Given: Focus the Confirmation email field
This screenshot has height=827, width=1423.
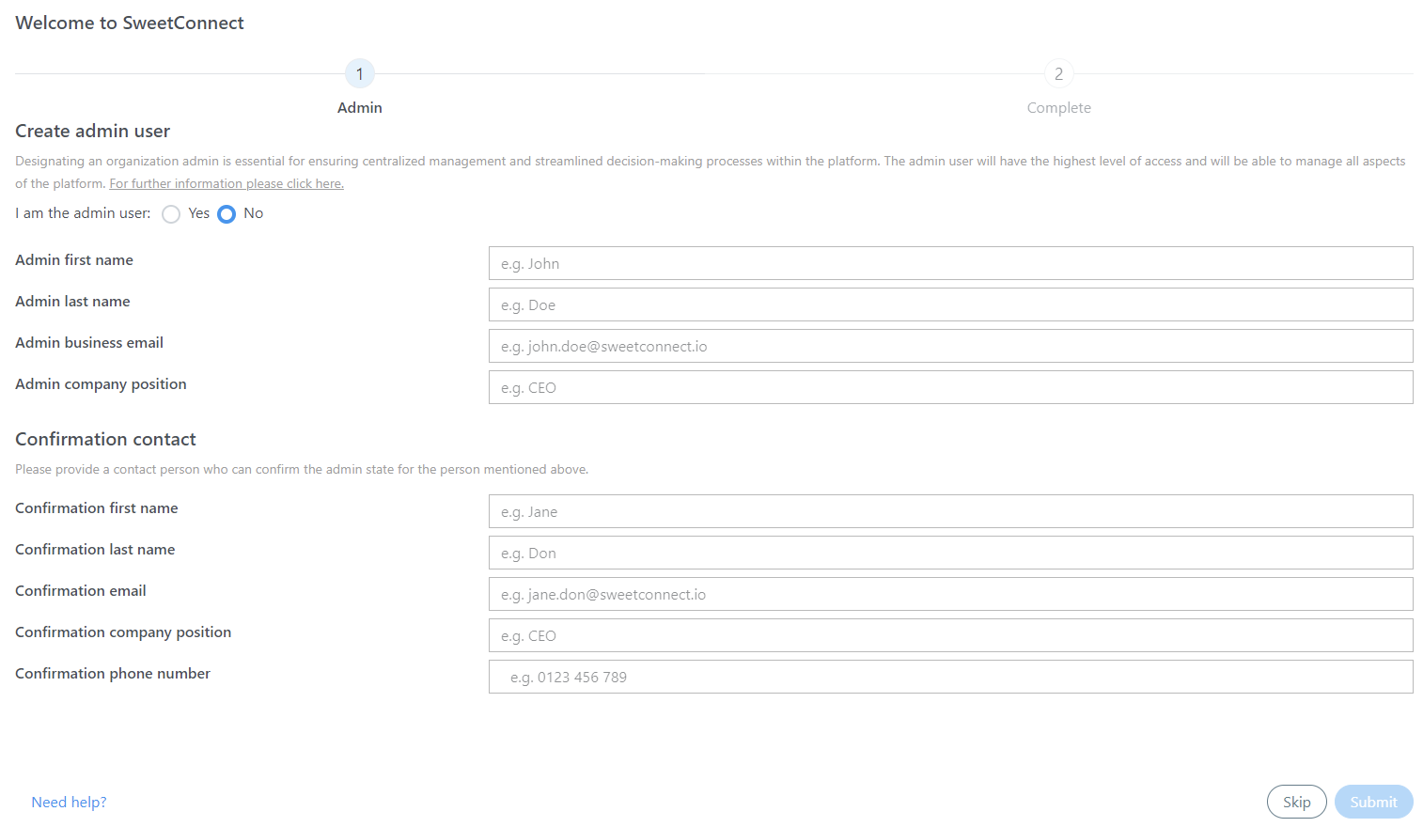Looking at the screenshot, I should [x=950, y=594].
